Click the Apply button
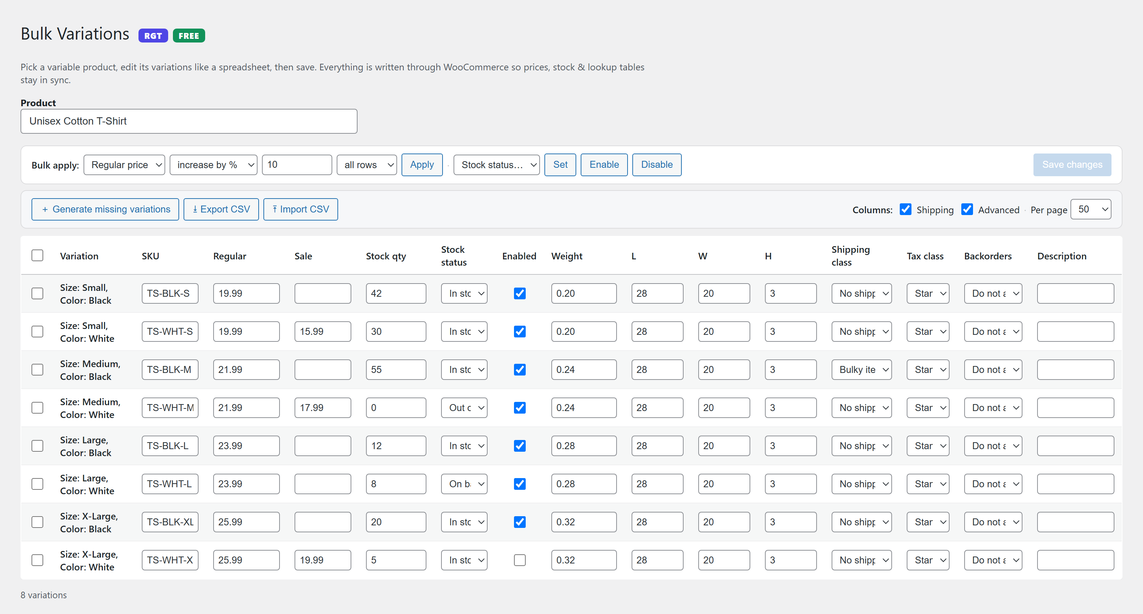Image resolution: width=1143 pixels, height=614 pixels. tap(422, 165)
